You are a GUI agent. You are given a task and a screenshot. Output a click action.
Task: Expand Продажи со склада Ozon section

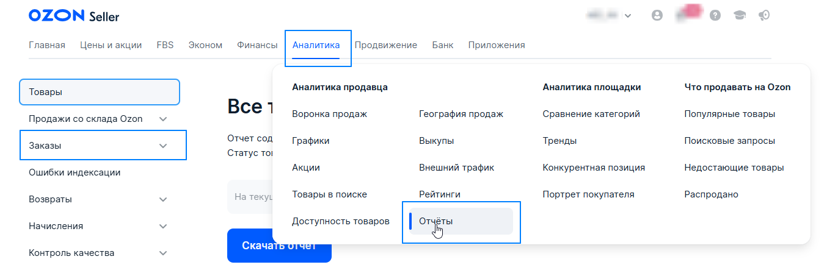point(163,119)
